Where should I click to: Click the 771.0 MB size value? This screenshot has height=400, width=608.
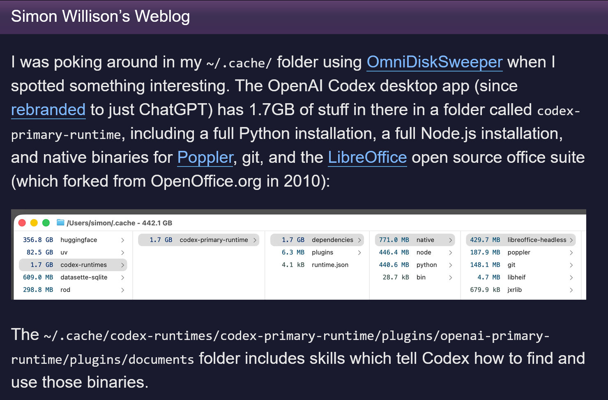pyautogui.click(x=394, y=240)
